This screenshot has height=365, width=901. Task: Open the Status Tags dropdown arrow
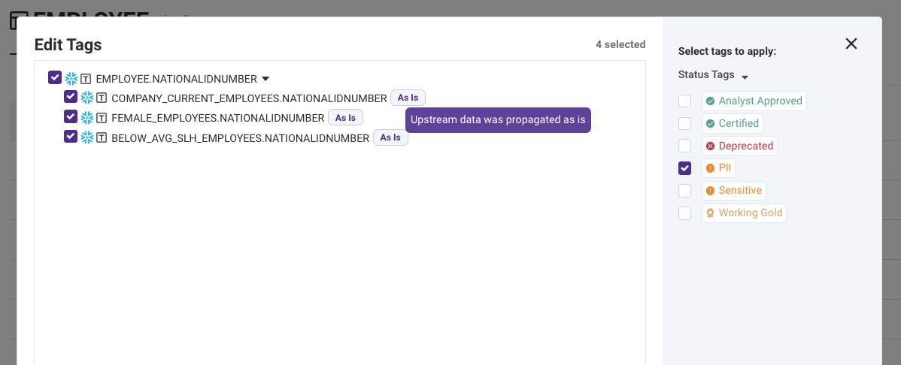744,77
